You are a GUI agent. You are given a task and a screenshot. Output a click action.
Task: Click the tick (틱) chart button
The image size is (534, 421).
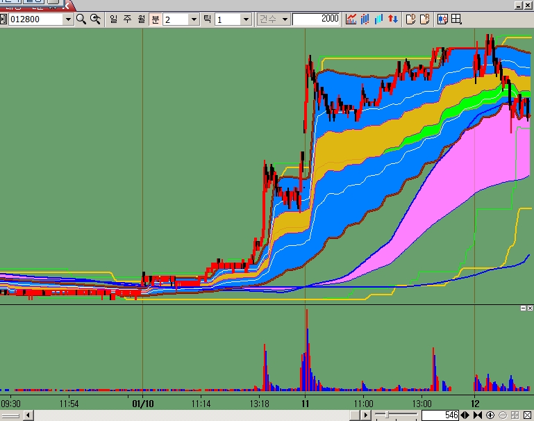pos(207,19)
